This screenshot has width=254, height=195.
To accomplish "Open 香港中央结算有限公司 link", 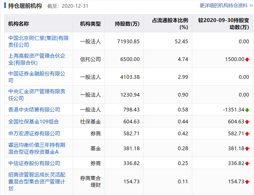I will click(34, 110).
